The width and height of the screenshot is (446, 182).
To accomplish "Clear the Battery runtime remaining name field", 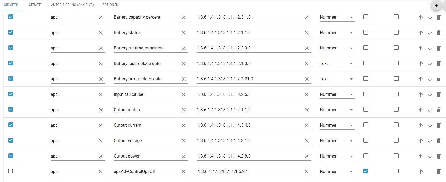I will pos(184,48).
